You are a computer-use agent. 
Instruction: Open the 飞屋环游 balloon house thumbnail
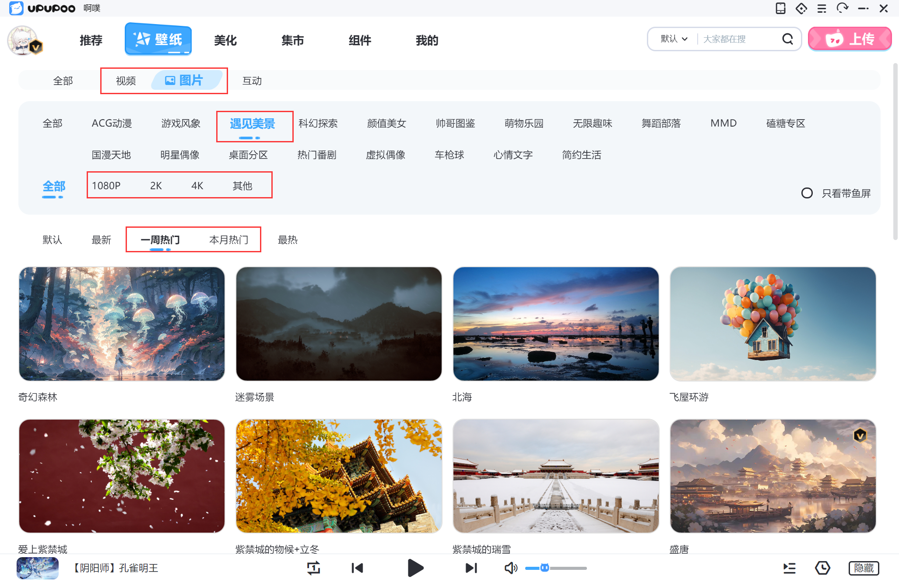click(x=773, y=324)
